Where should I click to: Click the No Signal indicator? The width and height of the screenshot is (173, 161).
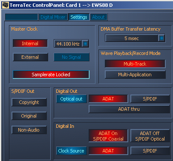[x=72, y=57]
